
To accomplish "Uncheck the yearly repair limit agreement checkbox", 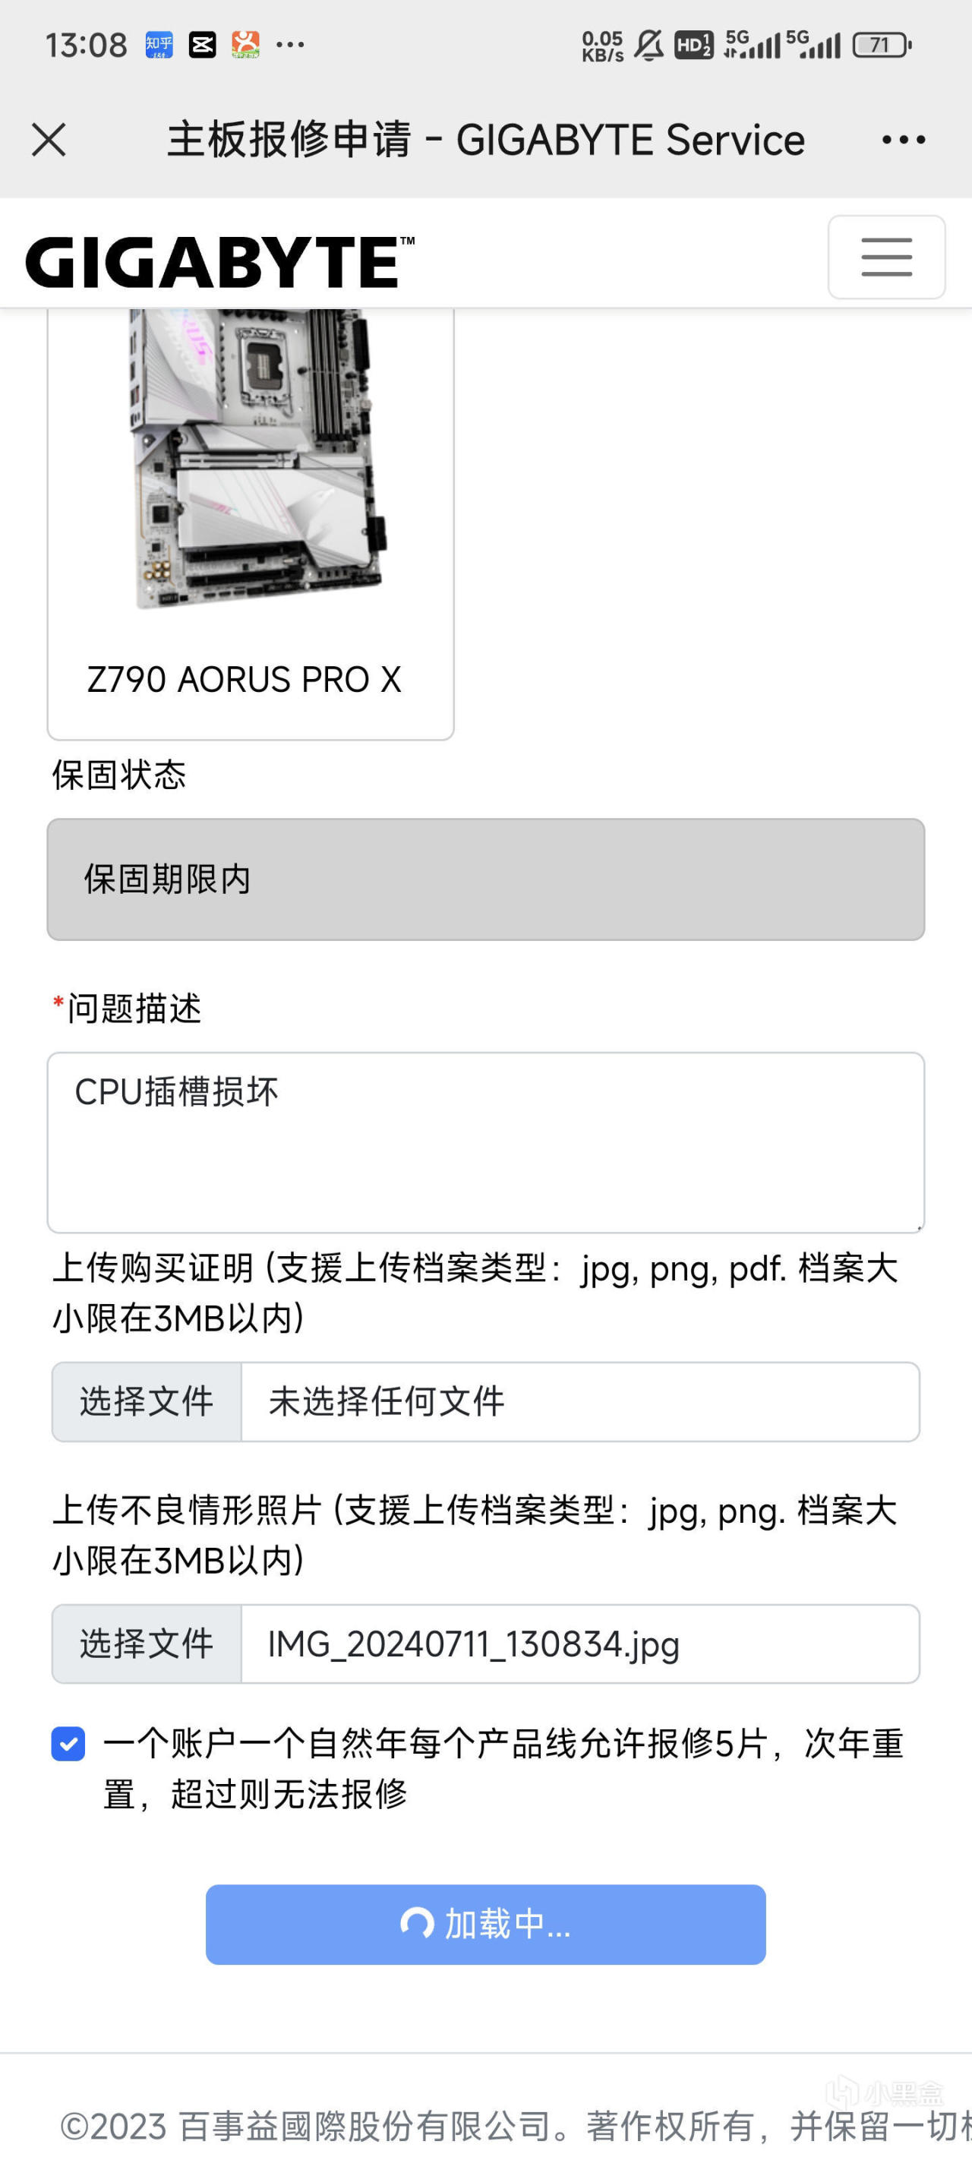I will (x=68, y=1744).
